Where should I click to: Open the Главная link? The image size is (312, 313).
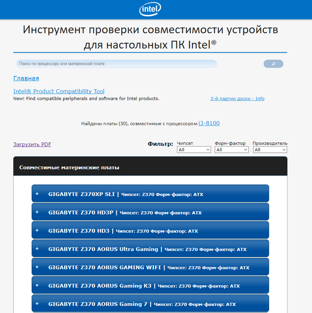tap(26, 78)
